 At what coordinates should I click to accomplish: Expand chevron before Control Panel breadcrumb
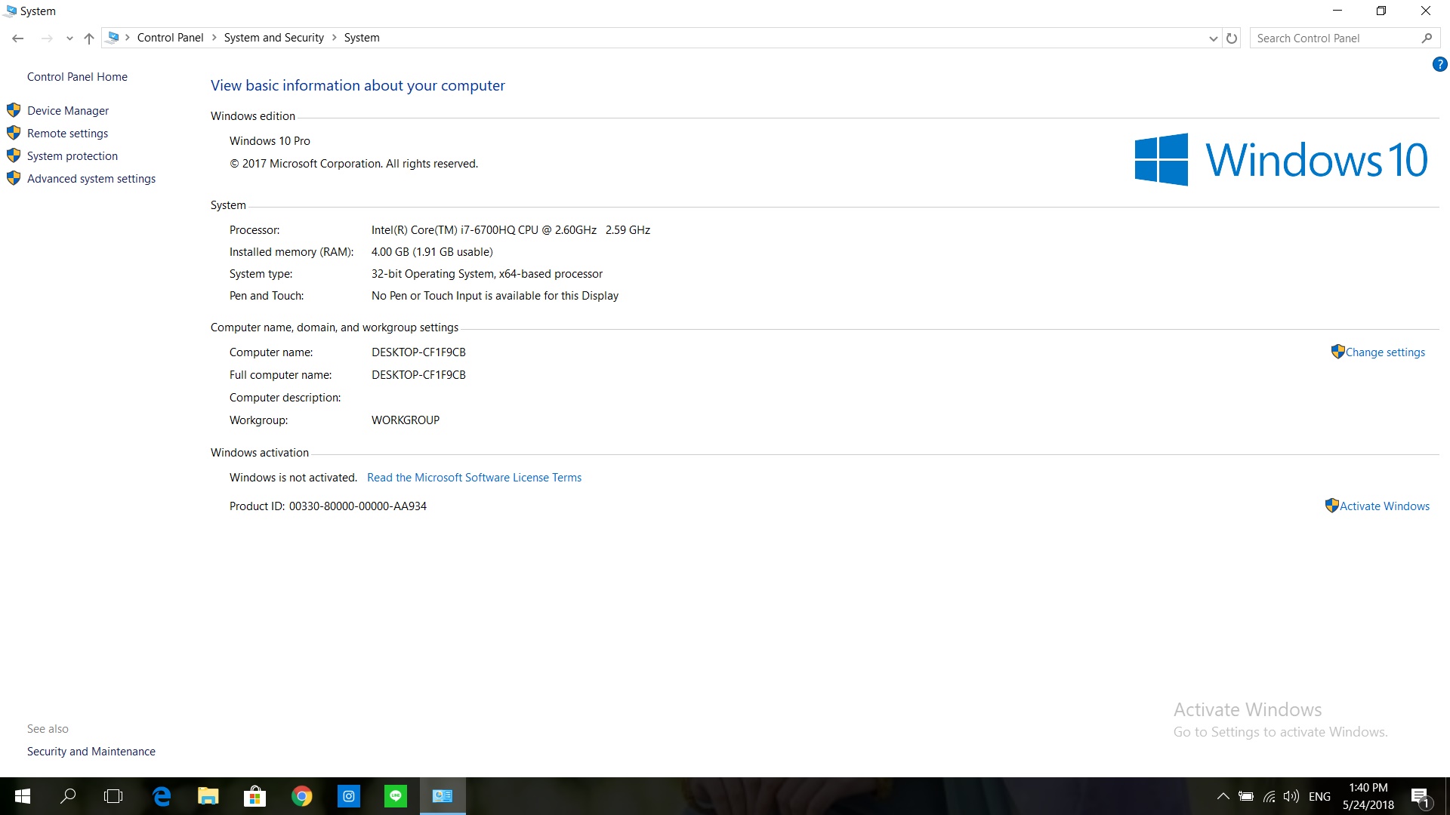pos(128,38)
